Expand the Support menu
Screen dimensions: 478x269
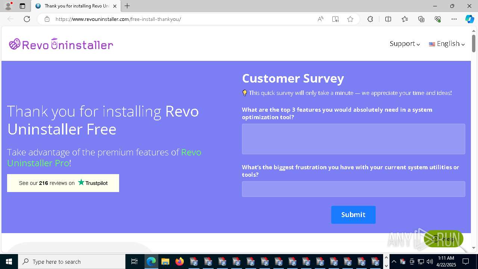[405, 44]
